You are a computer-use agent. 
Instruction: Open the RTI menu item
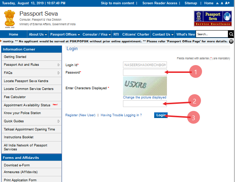tap(116, 34)
